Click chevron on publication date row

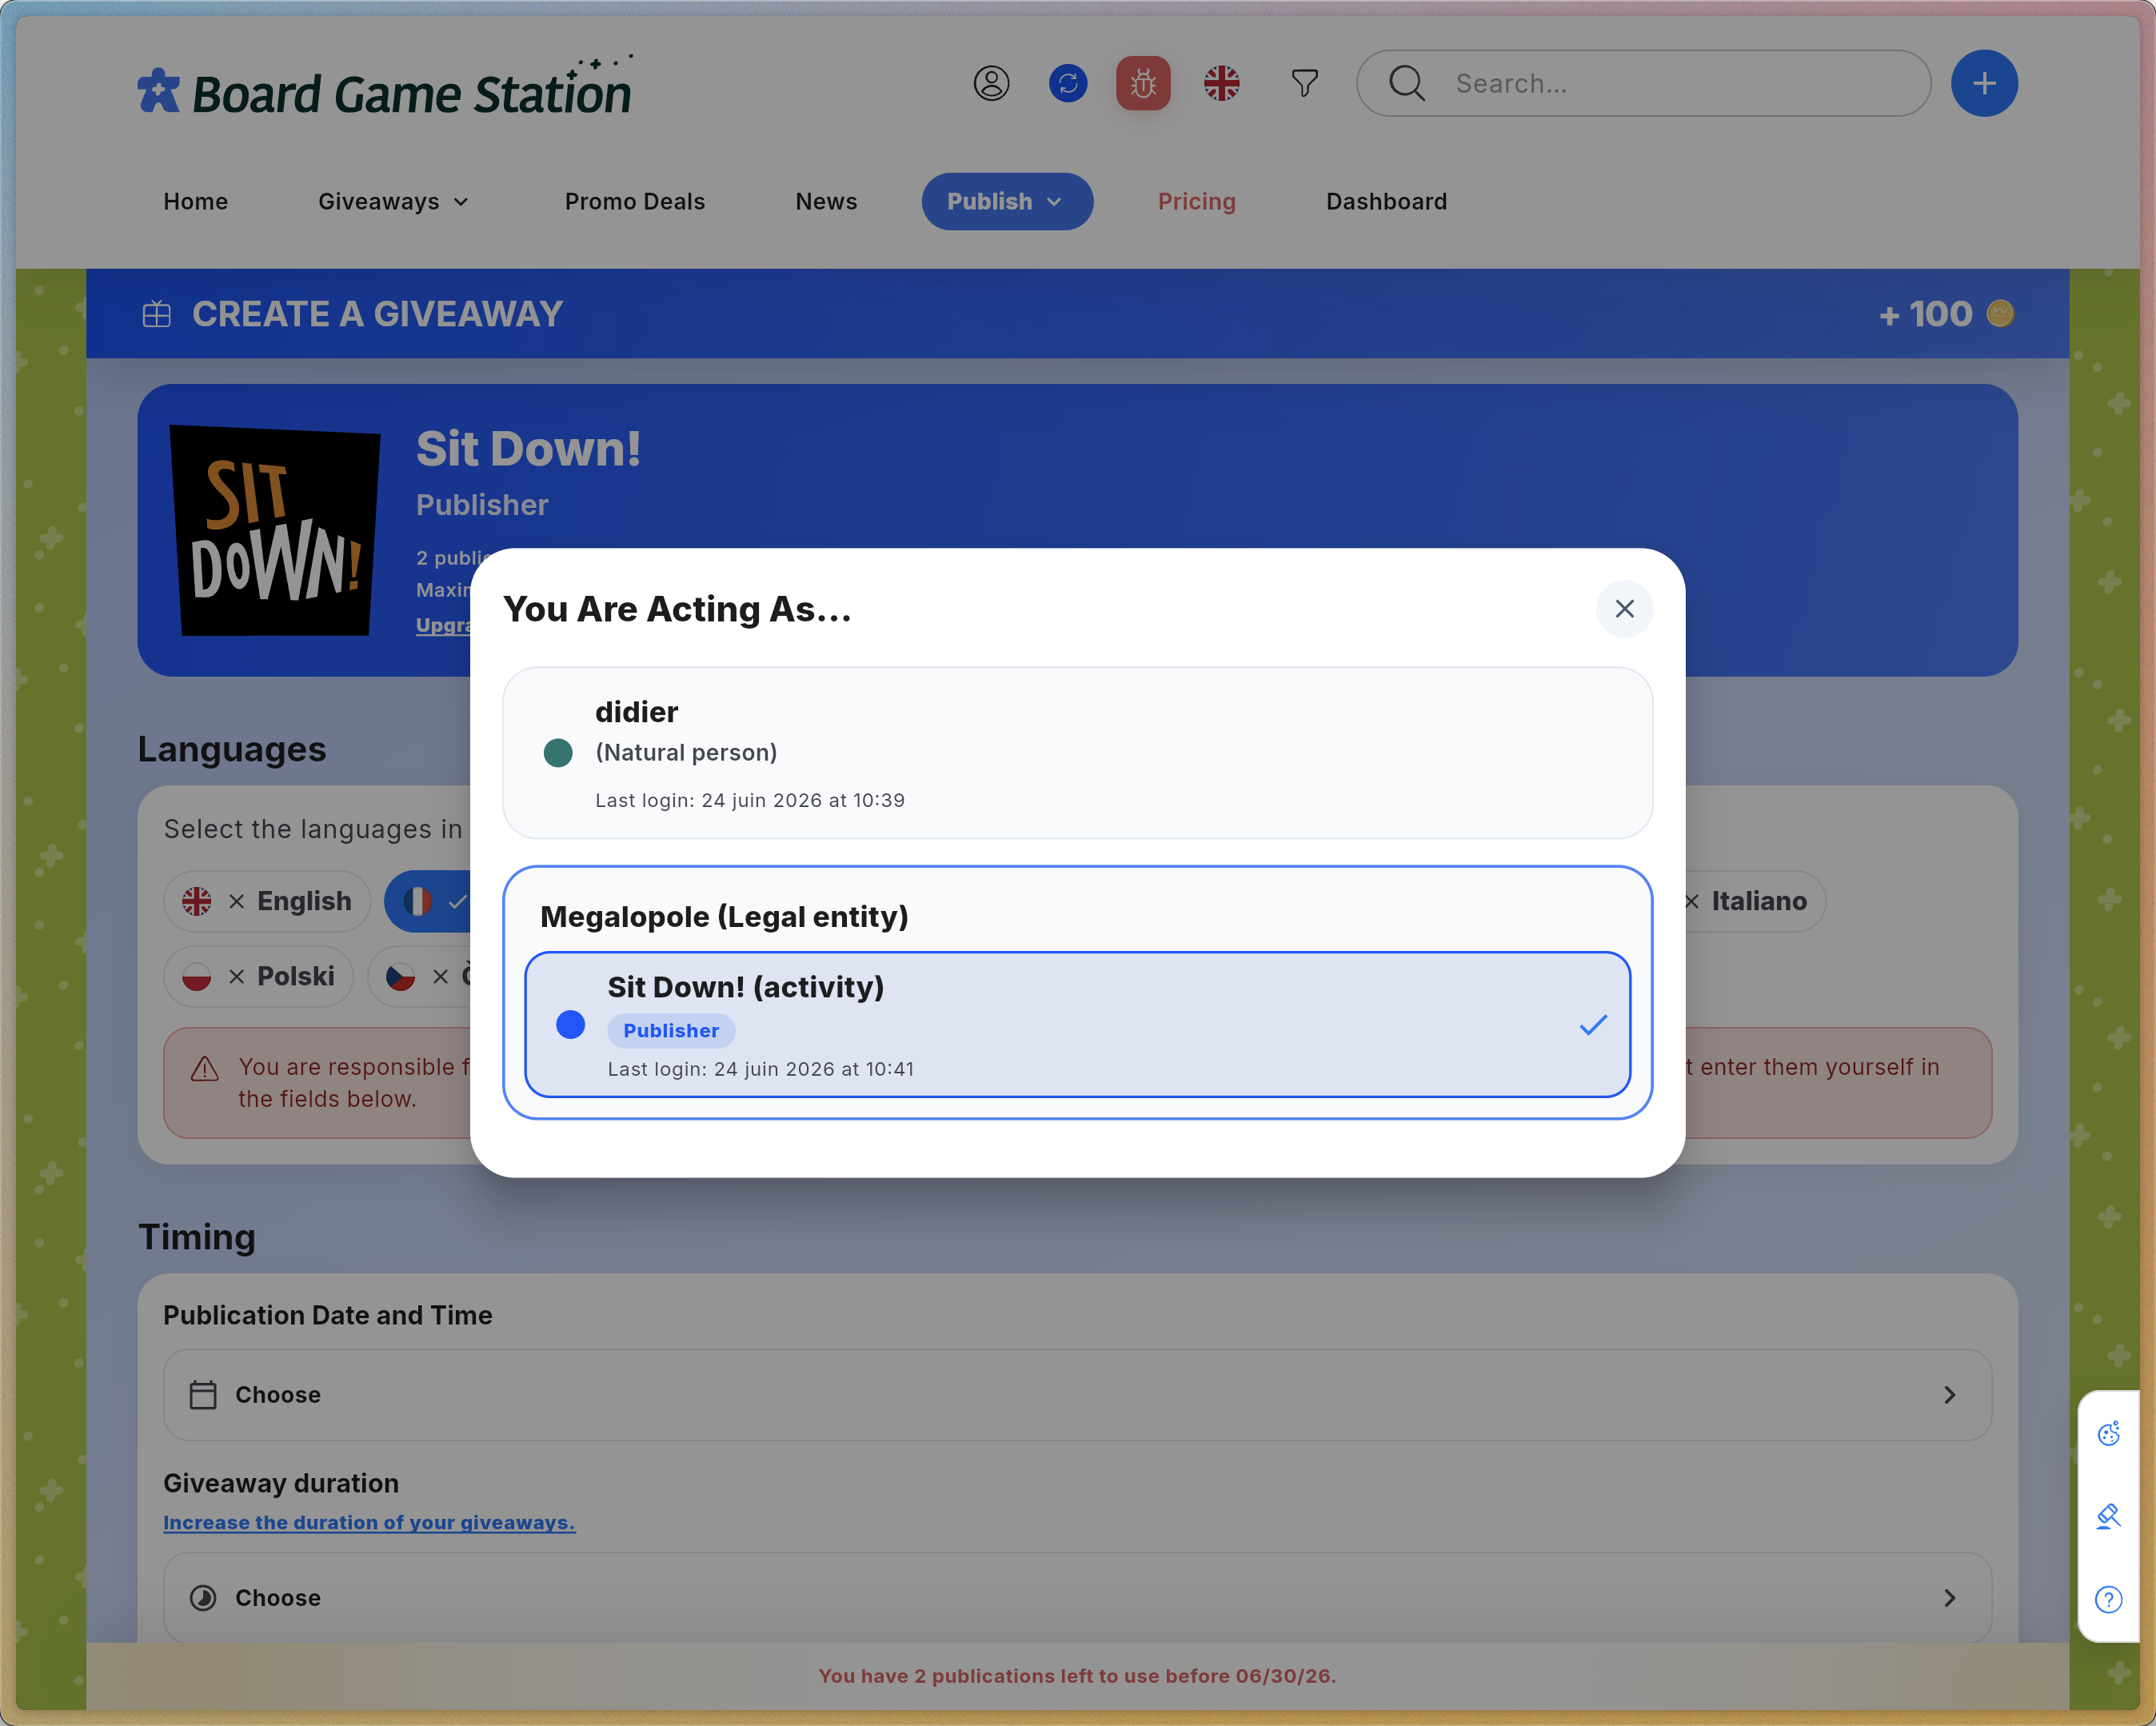(x=1949, y=1395)
